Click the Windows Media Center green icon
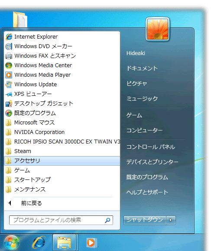 click(x=9, y=65)
